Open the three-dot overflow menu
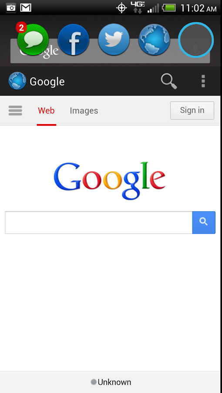 coord(203,81)
